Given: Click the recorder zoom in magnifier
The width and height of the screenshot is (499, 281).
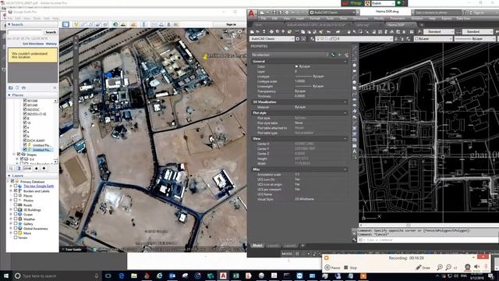Looking at the screenshot, I should tap(440, 267).
